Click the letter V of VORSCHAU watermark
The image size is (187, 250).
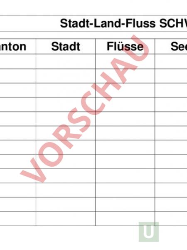click(x=34, y=170)
